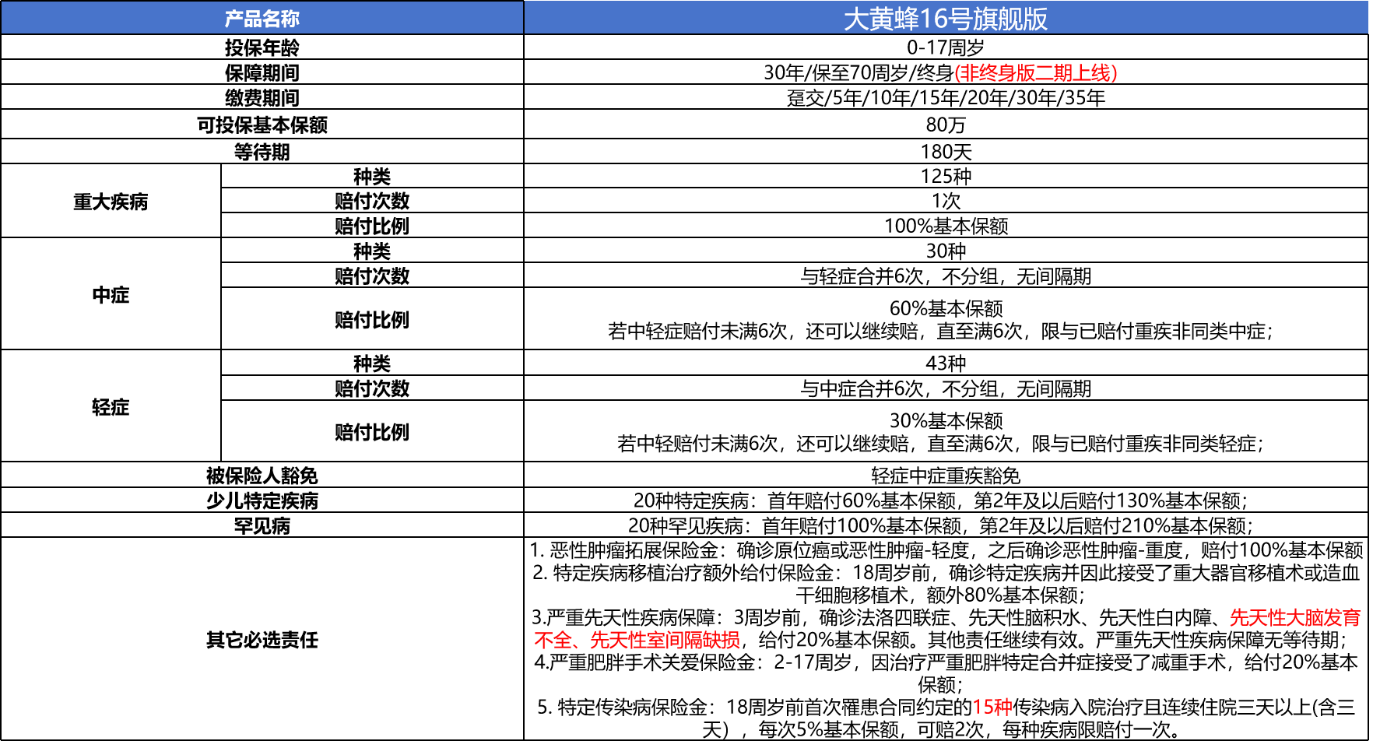
Task: Click 种类 label in 中症 section
Action: (372, 251)
